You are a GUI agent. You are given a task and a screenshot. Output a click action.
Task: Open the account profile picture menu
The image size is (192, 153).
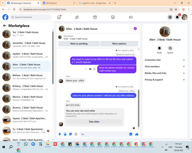click(184, 17)
